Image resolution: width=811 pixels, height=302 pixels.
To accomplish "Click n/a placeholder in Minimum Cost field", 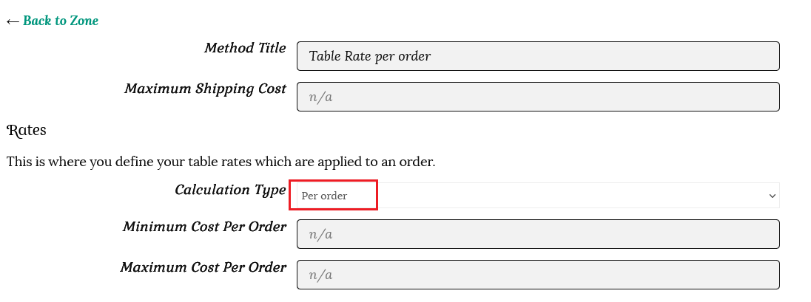I will (320, 235).
